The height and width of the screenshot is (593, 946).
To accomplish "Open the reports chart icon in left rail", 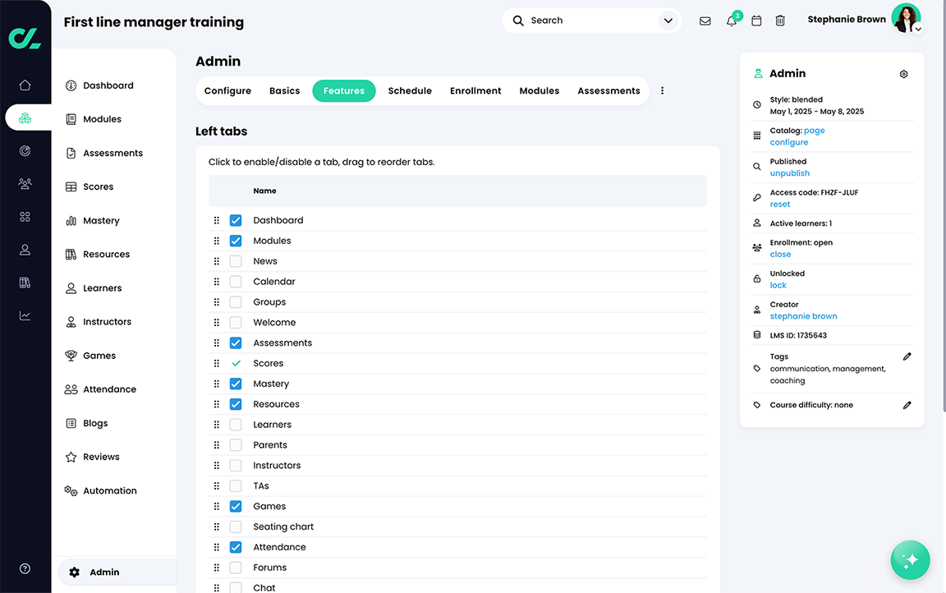I will (x=25, y=315).
